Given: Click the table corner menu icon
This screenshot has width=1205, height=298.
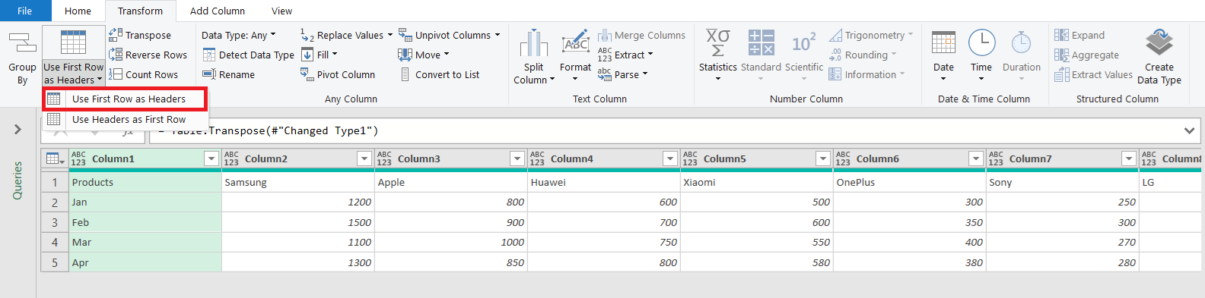Looking at the screenshot, I should 55,158.
